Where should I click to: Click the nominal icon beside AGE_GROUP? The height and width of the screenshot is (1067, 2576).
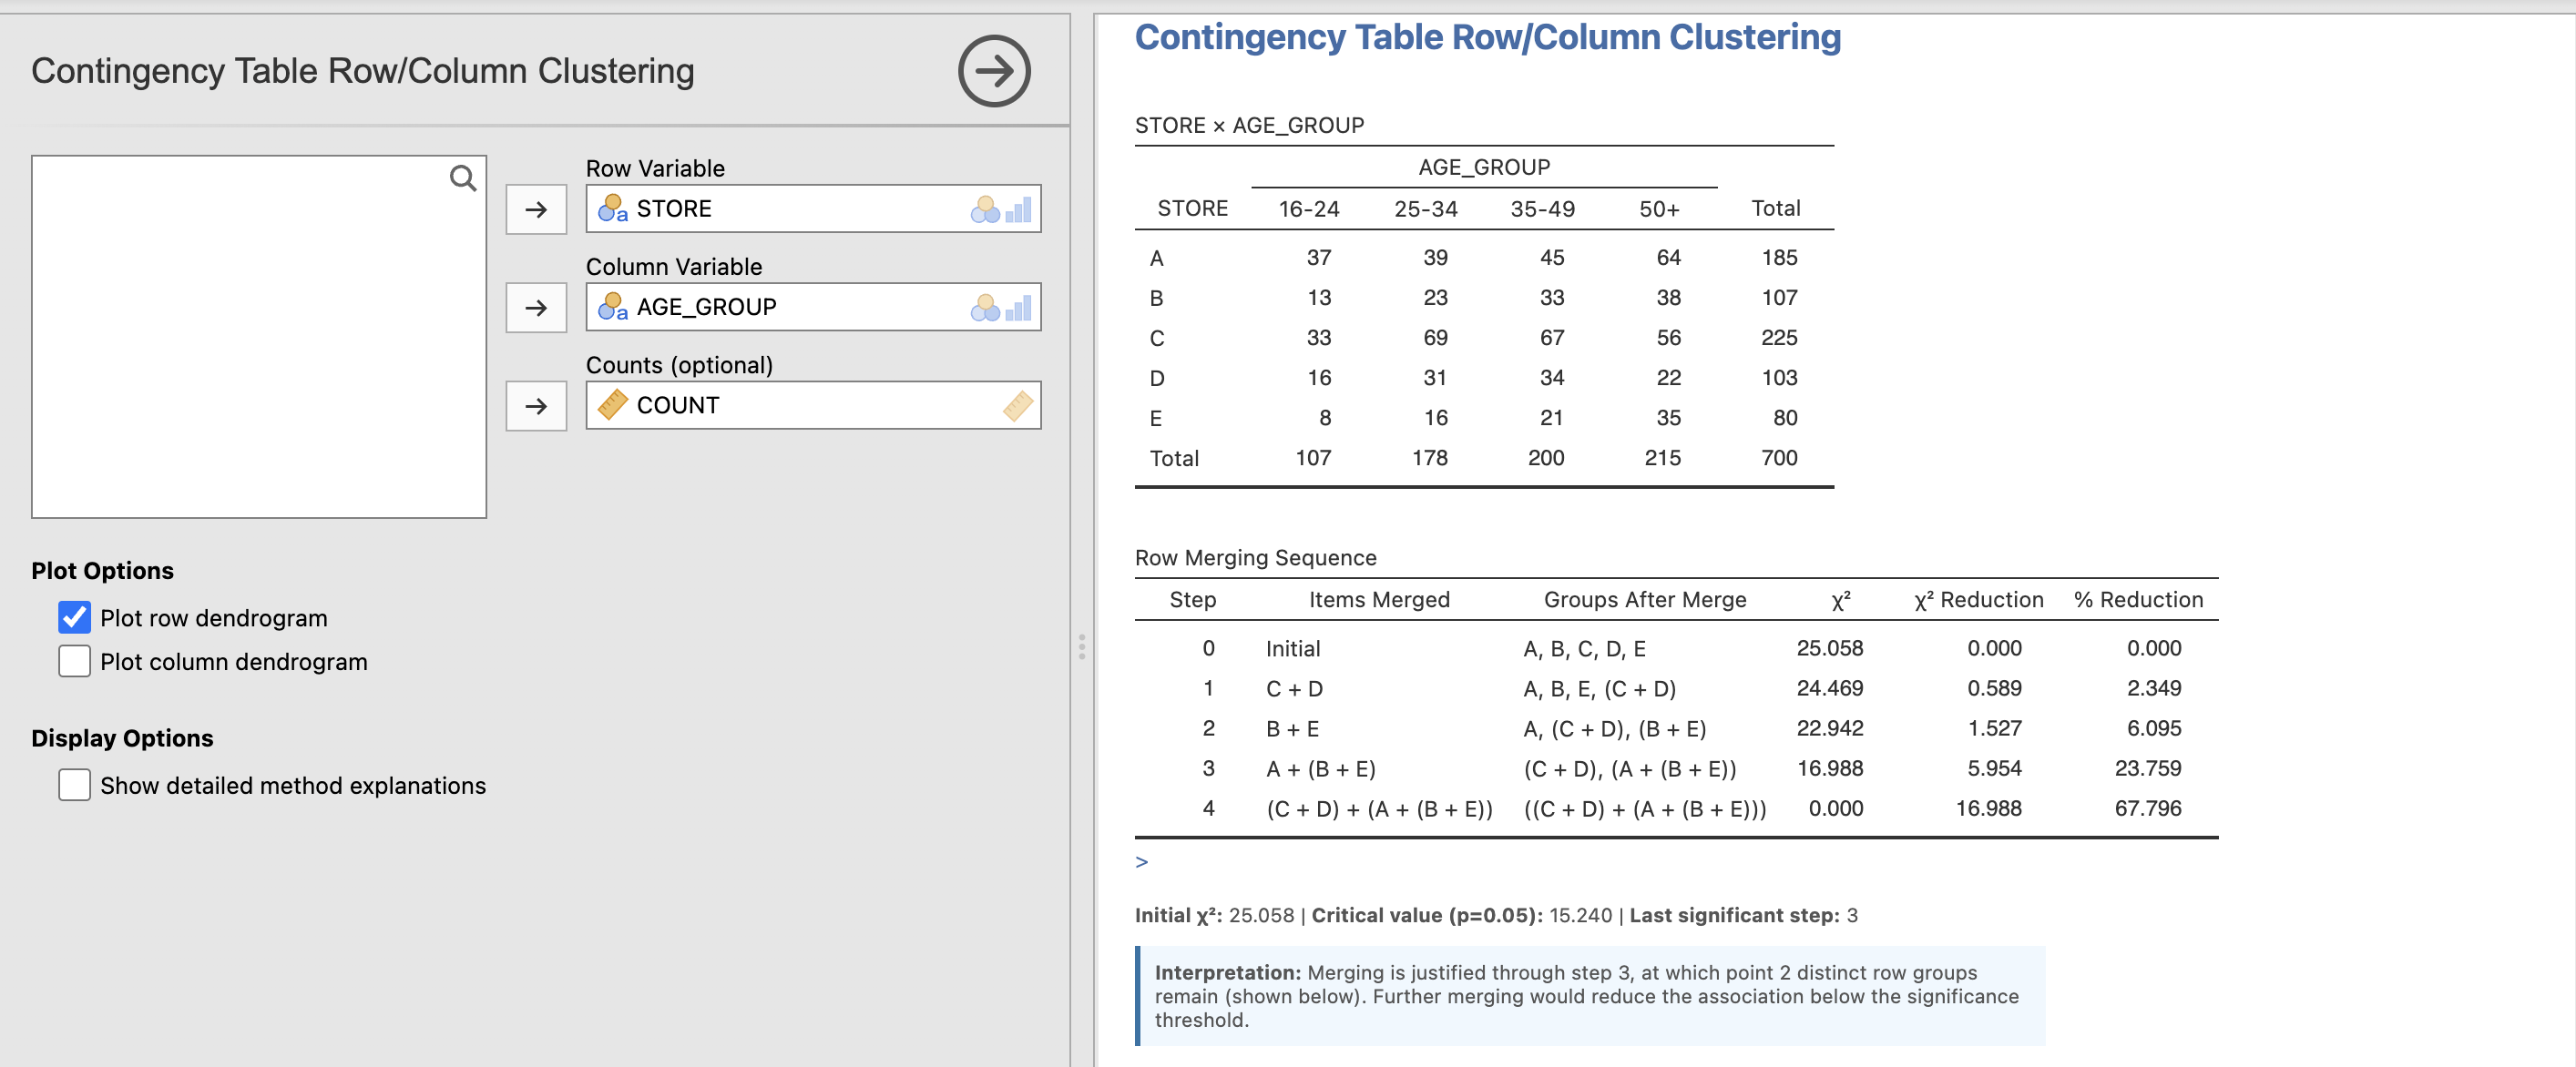click(612, 307)
